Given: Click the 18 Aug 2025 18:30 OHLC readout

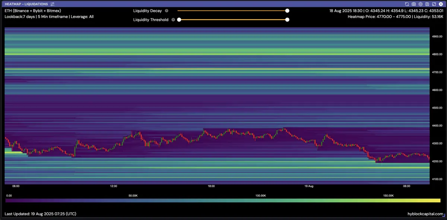Looking at the screenshot, I should tap(386, 11).
